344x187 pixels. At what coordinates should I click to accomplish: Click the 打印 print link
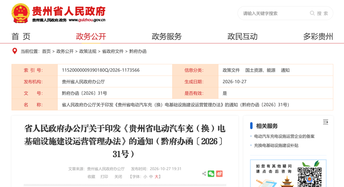pyautogui.click(x=104, y=177)
